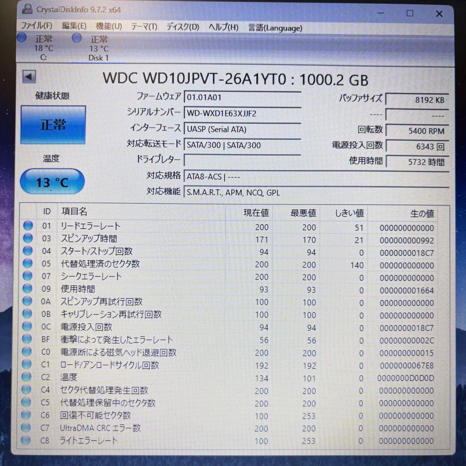Click status dot for C7 UltraDMA CRC エラー数
The width and height of the screenshot is (466, 466).
26,427
